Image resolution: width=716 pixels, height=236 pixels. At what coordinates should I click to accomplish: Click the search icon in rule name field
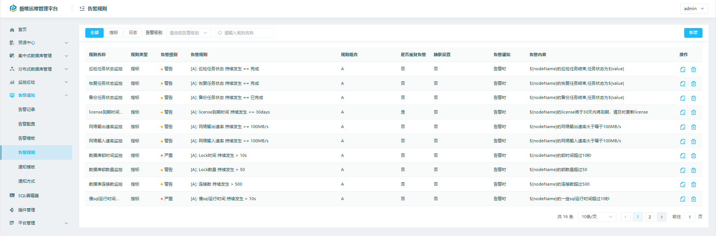(220, 33)
